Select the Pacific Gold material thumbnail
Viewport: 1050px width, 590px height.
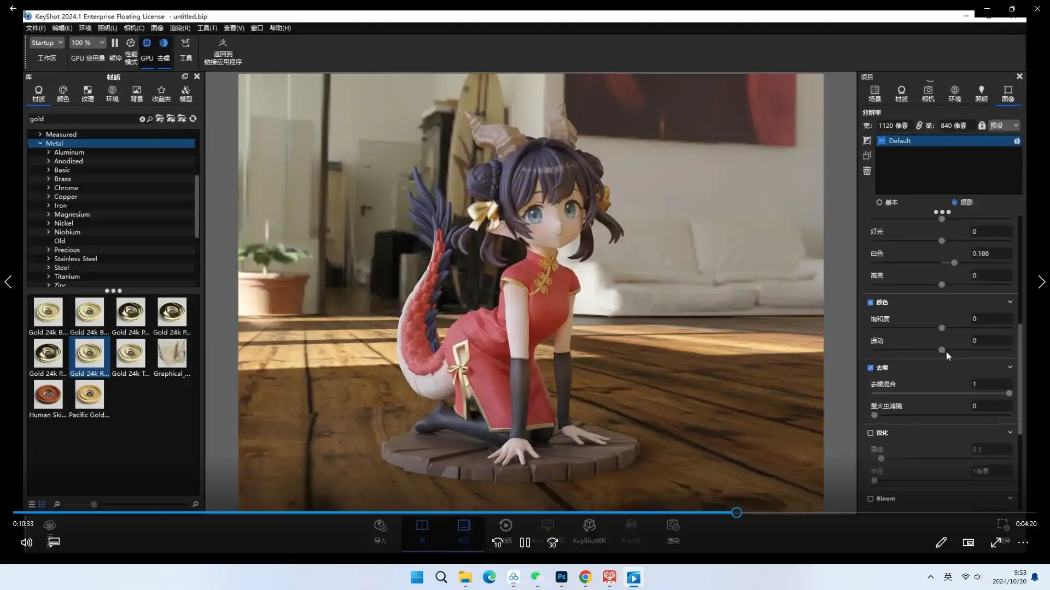(89, 394)
